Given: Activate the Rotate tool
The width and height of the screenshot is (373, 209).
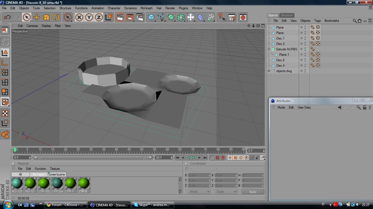Looking at the screenshot, I should coord(56,17).
